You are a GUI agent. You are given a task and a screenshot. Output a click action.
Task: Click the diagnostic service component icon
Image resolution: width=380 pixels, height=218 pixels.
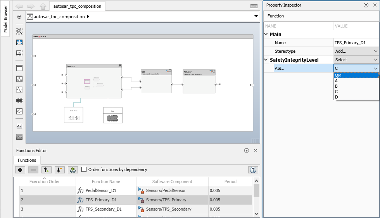tap(19, 111)
